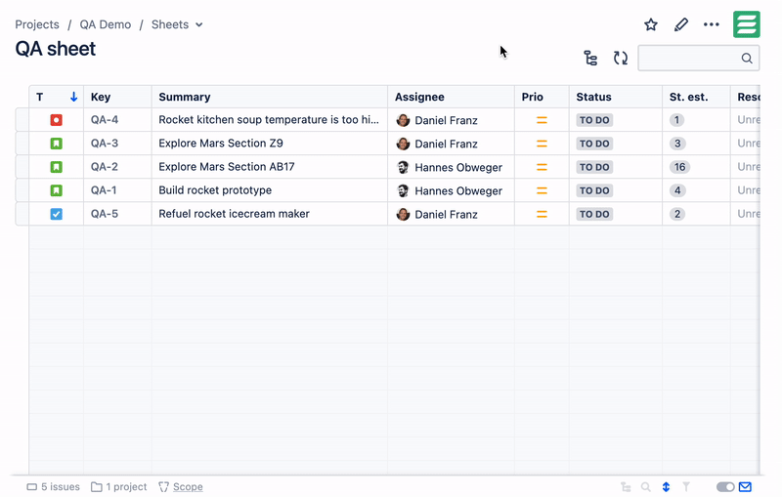782x497 pixels.
Task: Star the QA sheet as favorite
Action: [x=651, y=24]
